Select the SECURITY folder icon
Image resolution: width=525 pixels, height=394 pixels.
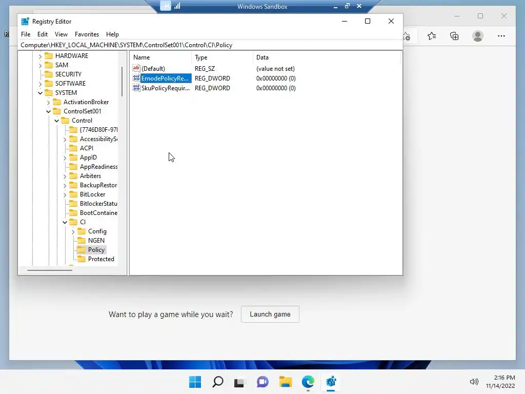pyautogui.click(x=49, y=74)
